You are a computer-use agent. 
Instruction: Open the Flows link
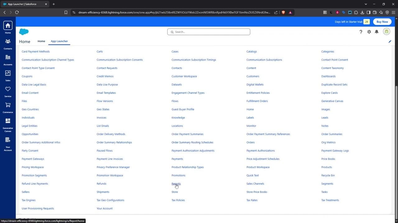click(175, 101)
